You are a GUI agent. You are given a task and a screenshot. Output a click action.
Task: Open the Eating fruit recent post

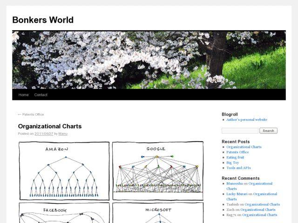tap(235, 157)
